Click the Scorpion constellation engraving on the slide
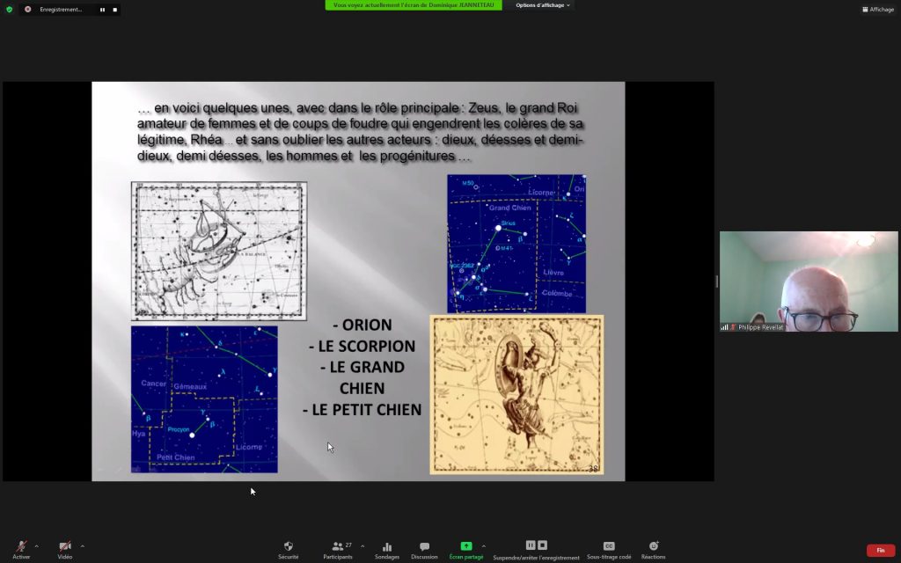 pyautogui.click(x=219, y=251)
